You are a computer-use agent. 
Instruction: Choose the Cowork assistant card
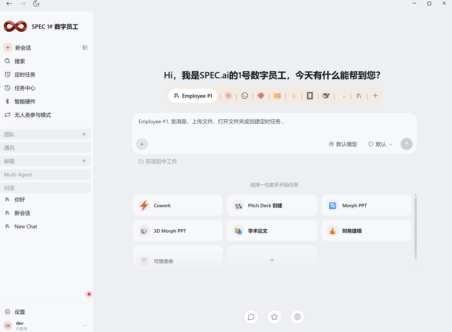click(x=178, y=205)
